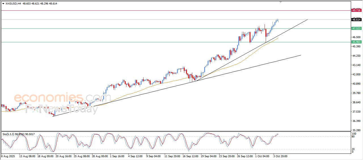Viewport: 363px width, 160px height.
Task: Click the stochastic 20 level label
Action: (x=353, y=149)
